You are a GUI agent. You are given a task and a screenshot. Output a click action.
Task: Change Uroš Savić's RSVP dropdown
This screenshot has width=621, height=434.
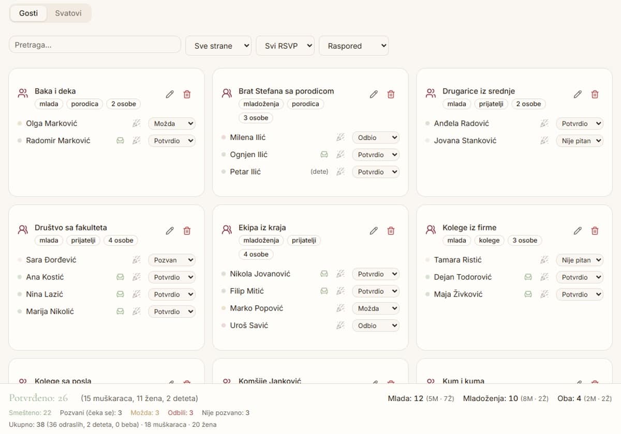click(x=376, y=326)
